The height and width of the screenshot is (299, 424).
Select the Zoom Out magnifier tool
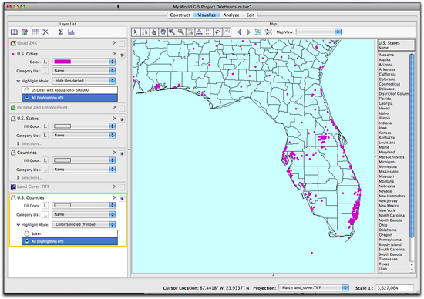coord(181,32)
